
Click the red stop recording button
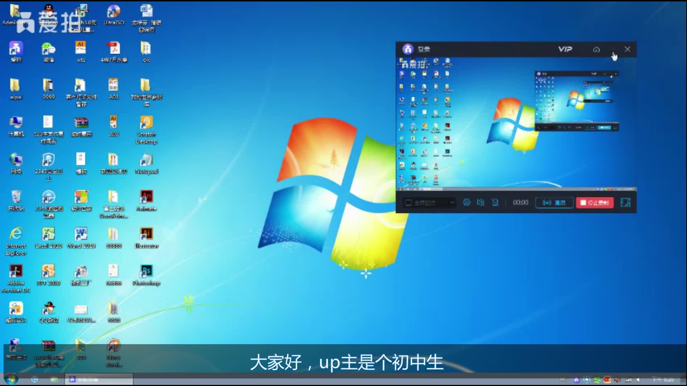point(595,203)
